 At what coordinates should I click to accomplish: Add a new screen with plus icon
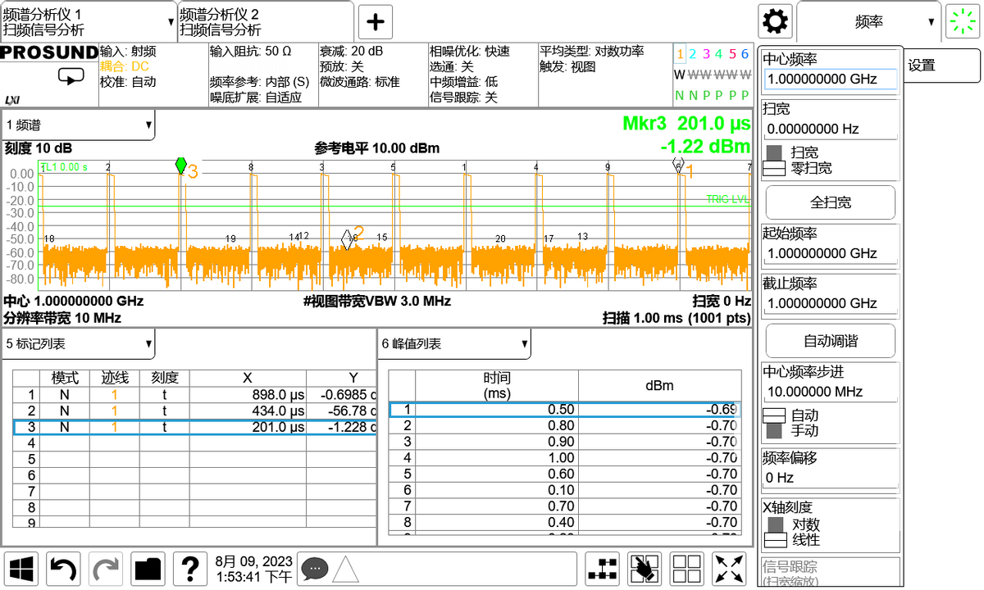tap(376, 22)
